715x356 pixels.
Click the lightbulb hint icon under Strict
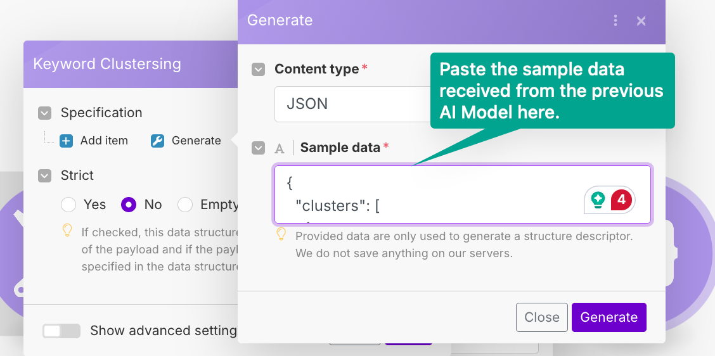coord(67,231)
